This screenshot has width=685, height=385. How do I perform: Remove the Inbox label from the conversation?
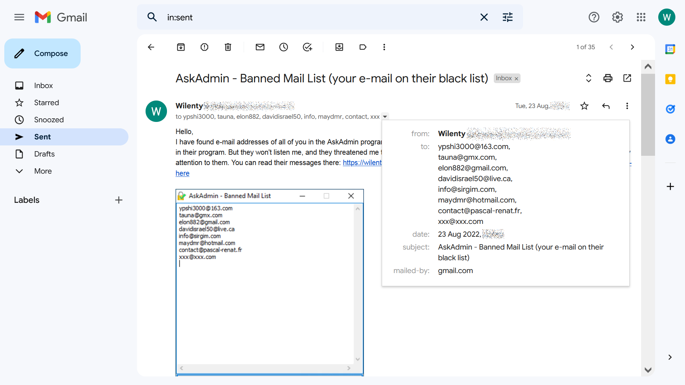click(x=516, y=78)
